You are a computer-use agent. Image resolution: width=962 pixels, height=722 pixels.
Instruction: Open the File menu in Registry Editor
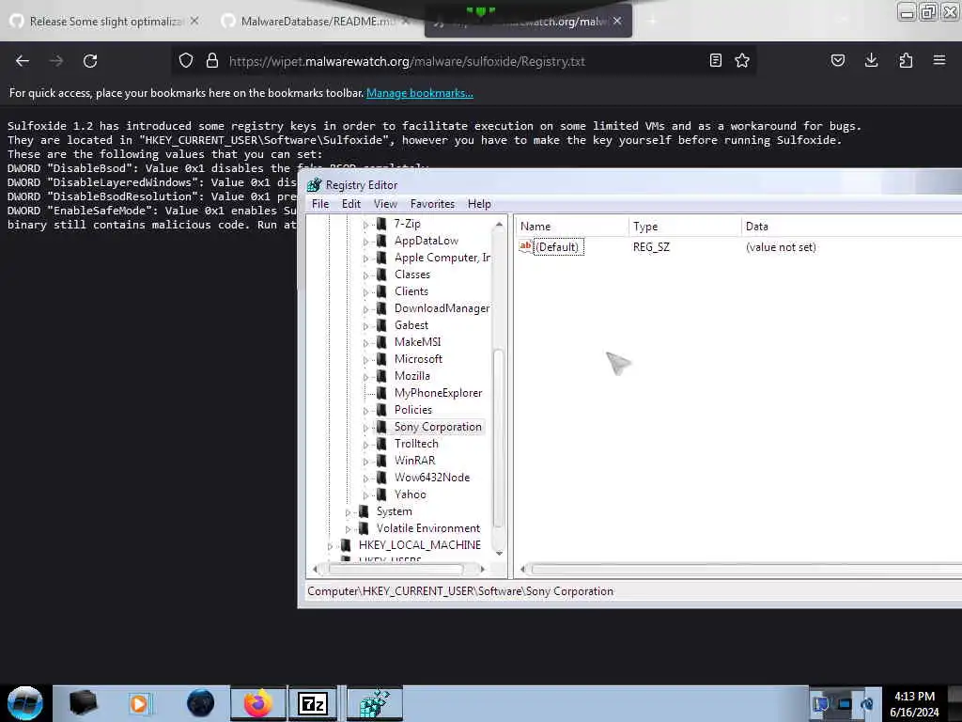(x=320, y=204)
